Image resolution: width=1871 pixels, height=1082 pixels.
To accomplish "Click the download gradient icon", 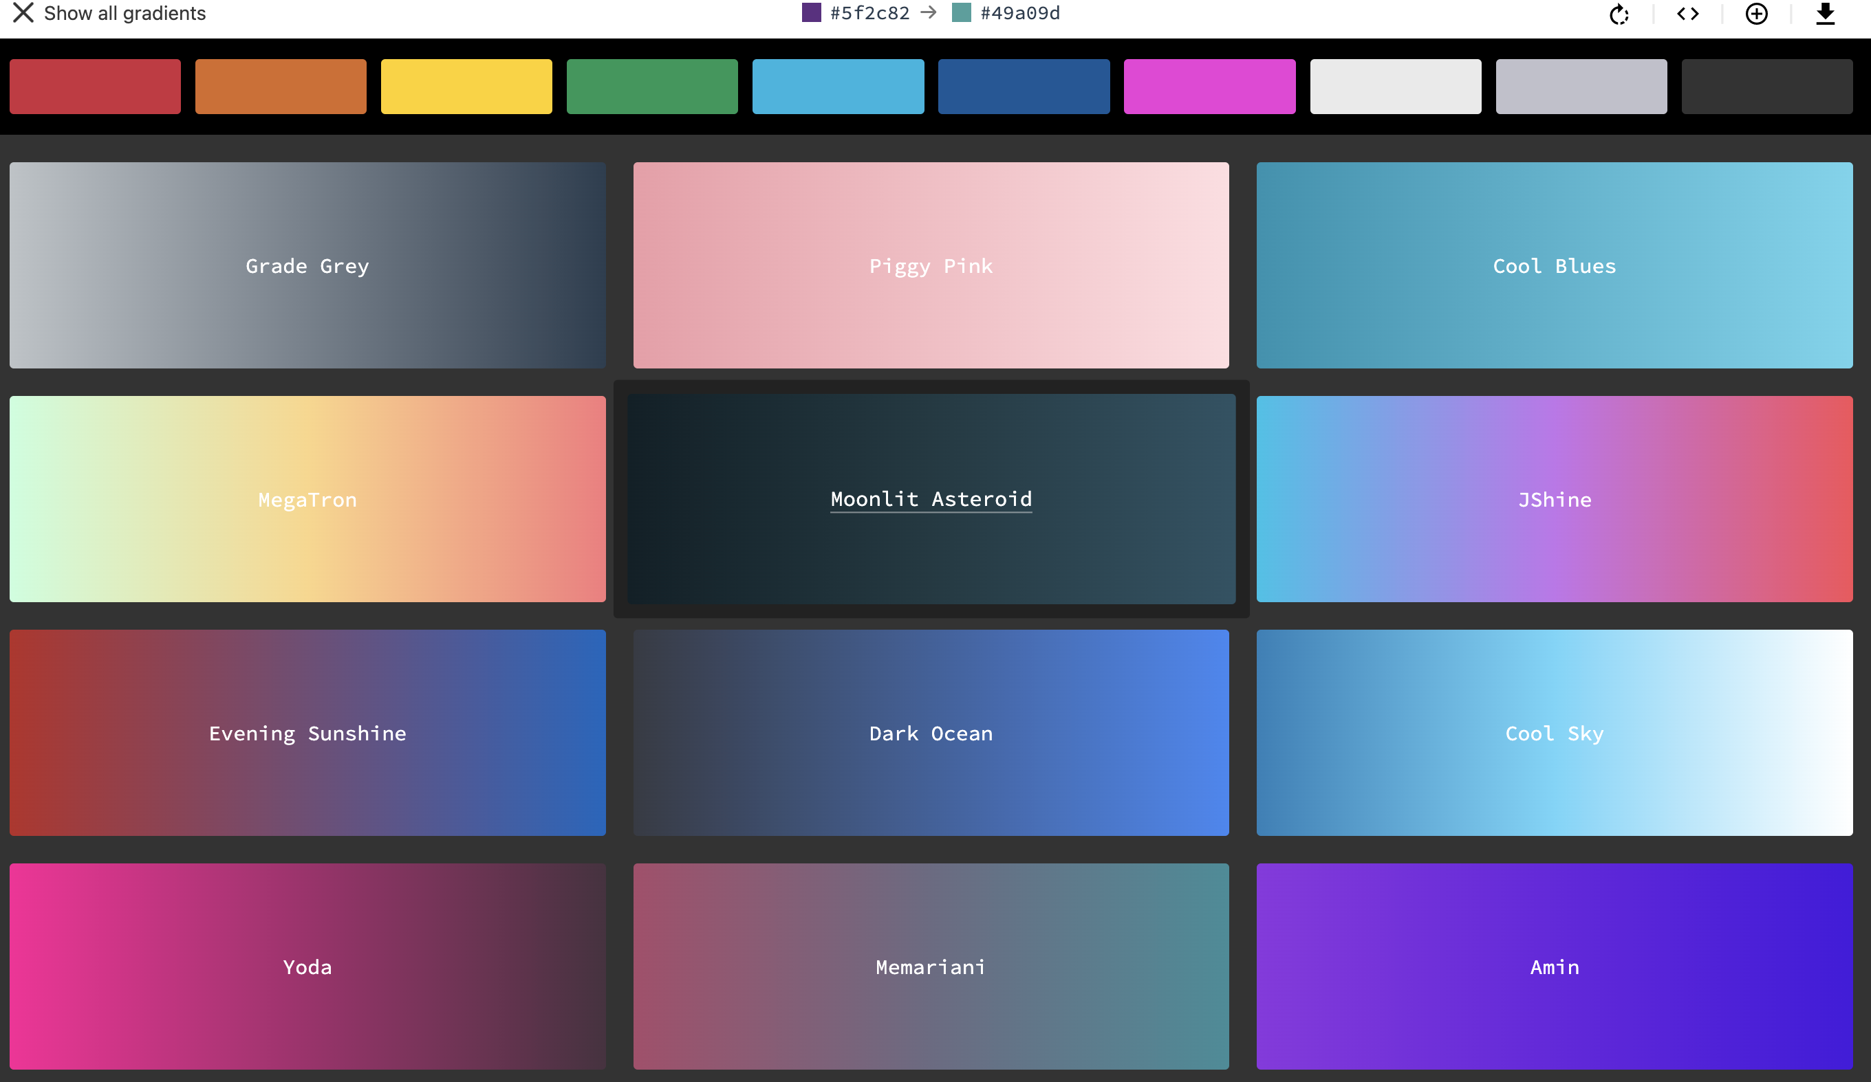I will click(1825, 14).
